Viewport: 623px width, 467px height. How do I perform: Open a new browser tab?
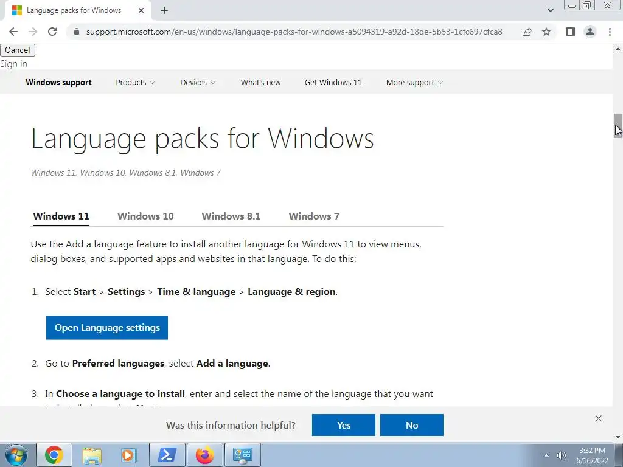click(164, 10)
